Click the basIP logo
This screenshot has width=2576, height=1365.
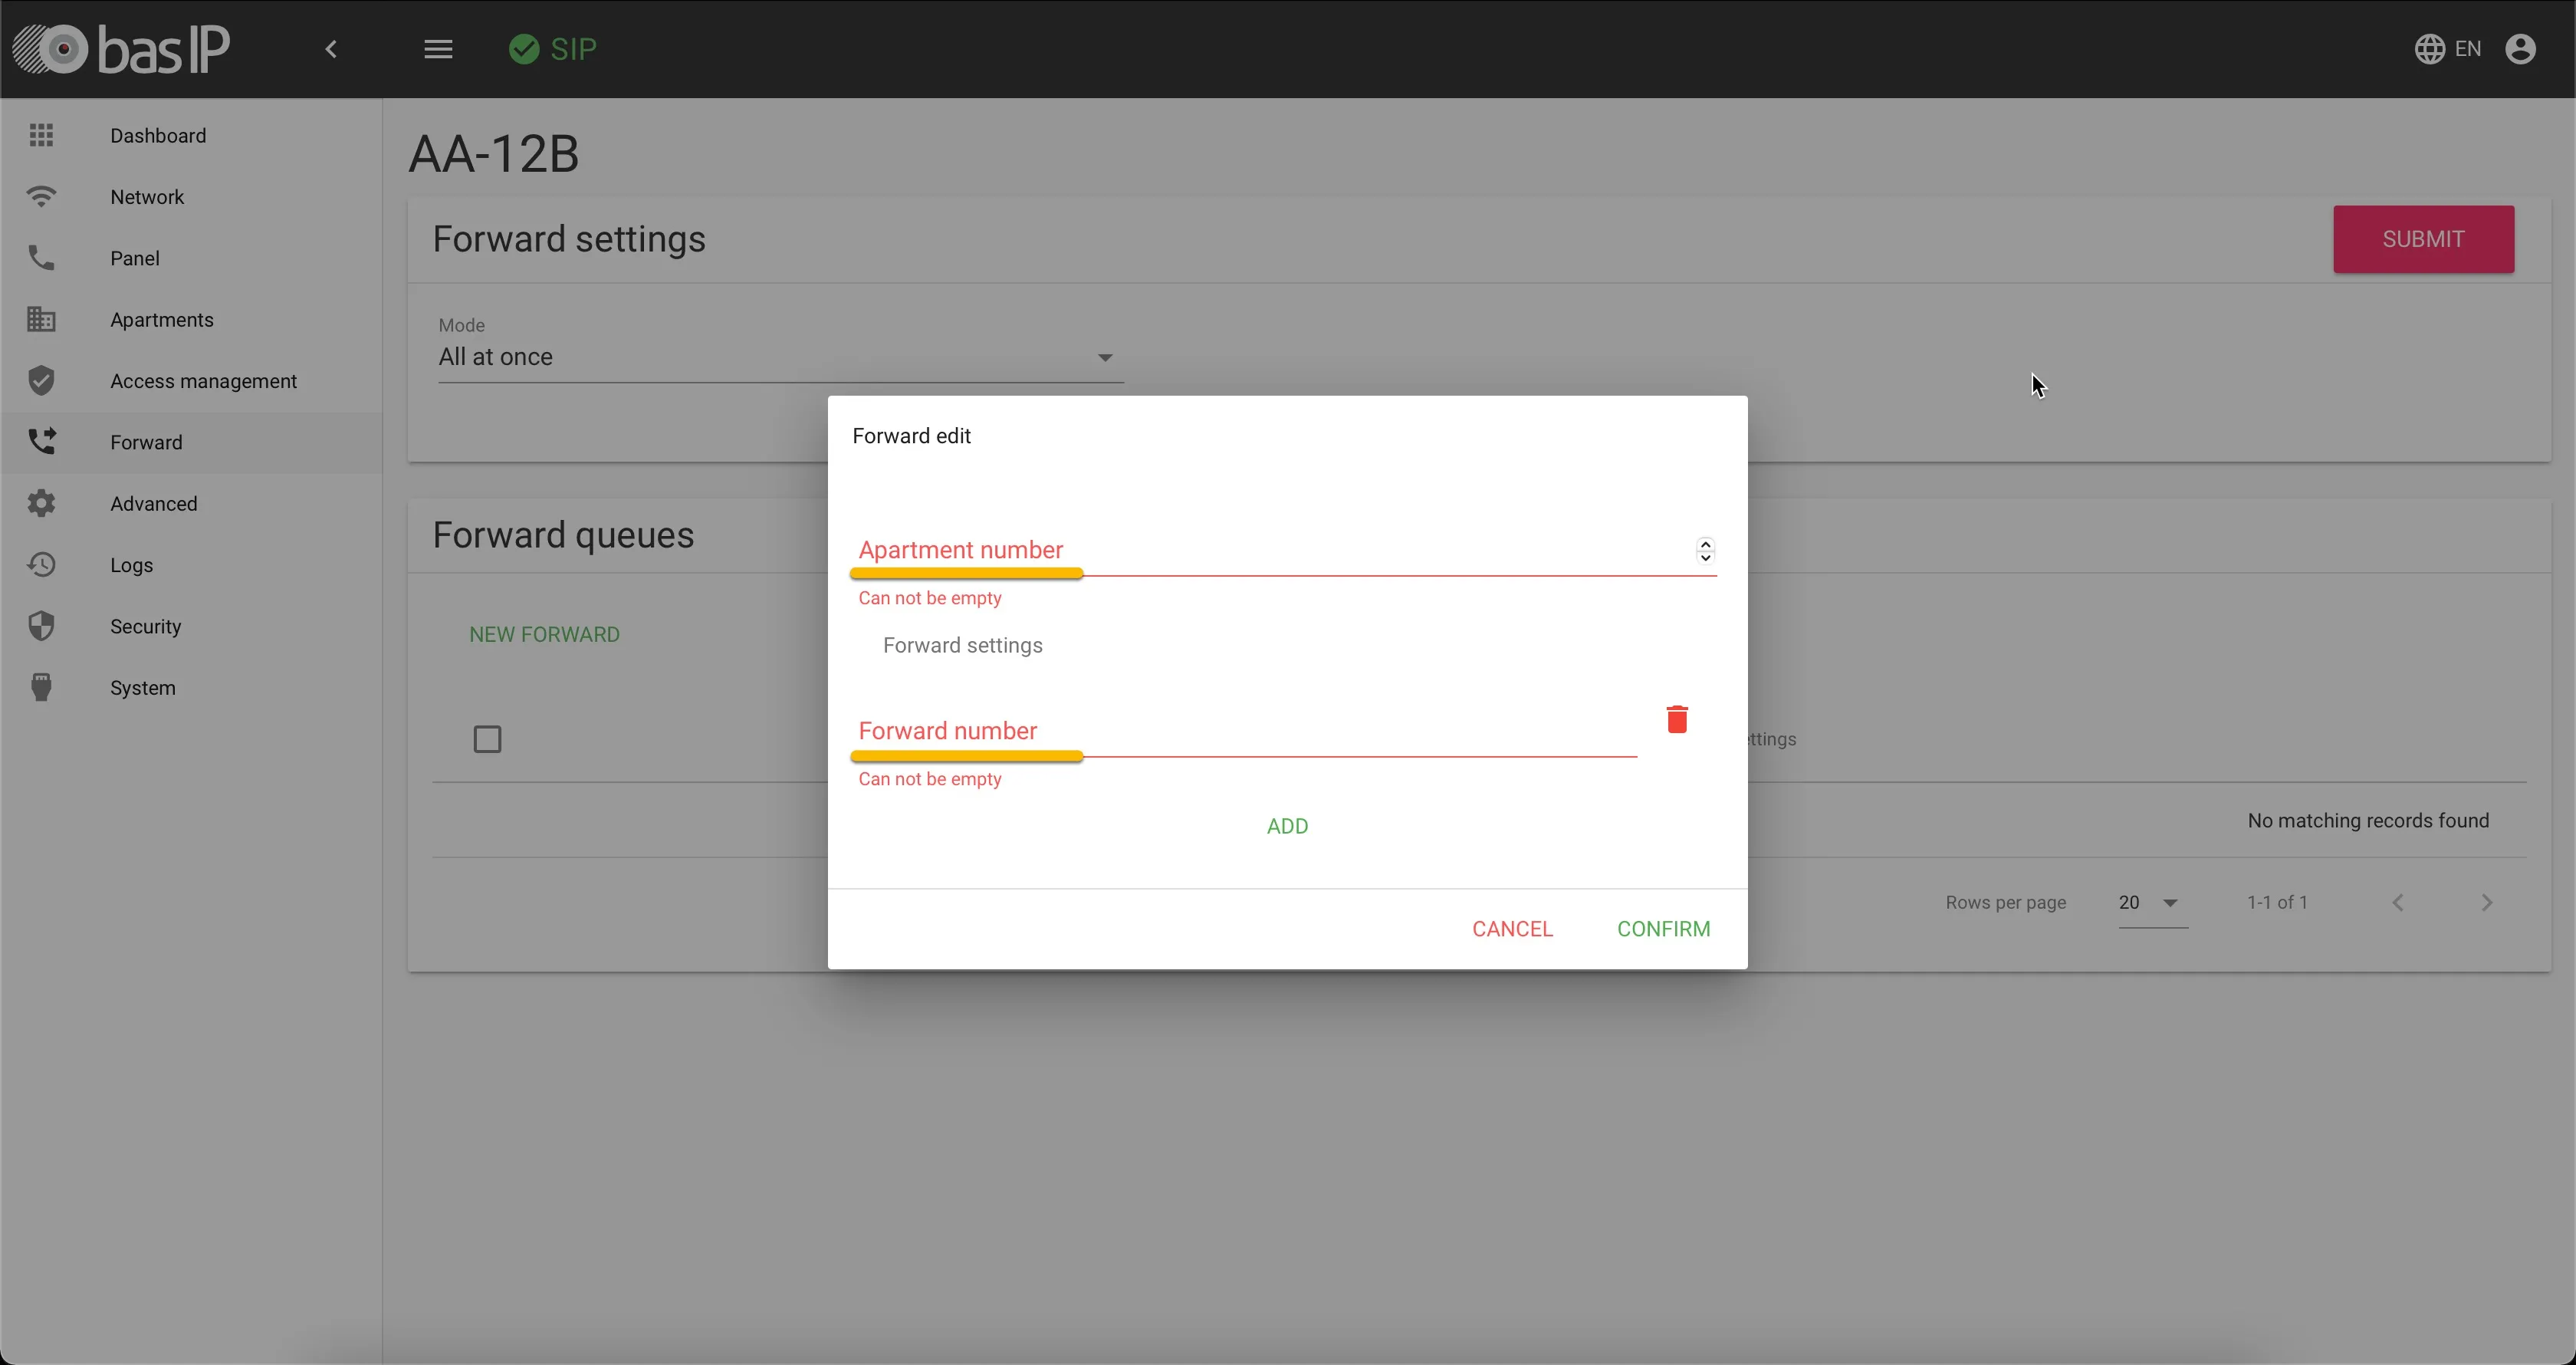pyautogui.click(x=121, y=49)
